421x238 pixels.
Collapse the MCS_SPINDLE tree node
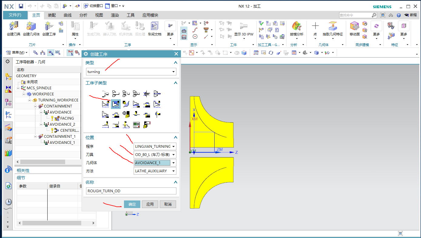(x=18, y=88)
